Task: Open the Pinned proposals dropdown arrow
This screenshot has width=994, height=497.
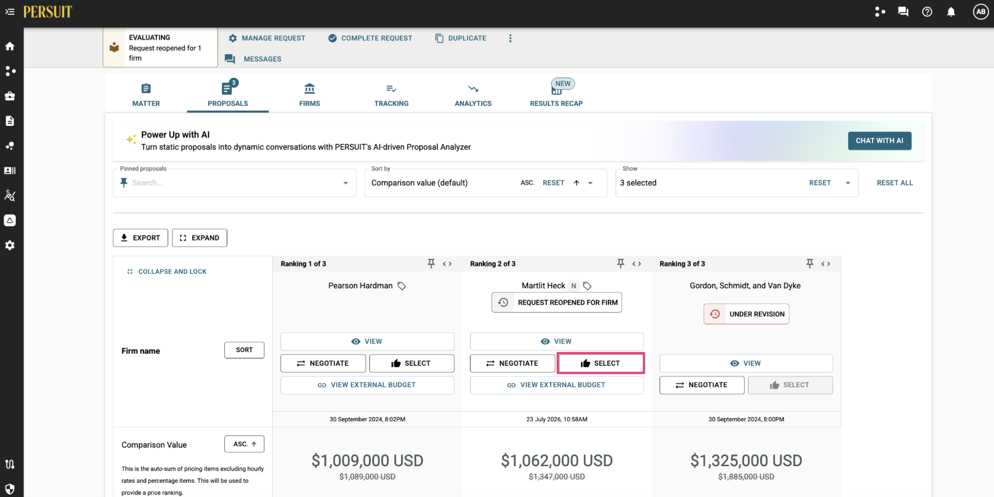Action: (x=346, y=183)
